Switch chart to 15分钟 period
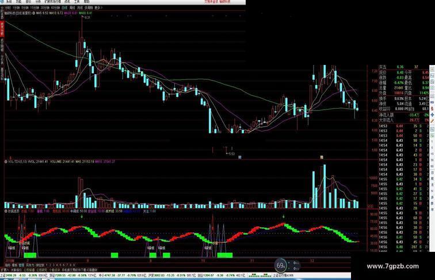 pyautogui.click(x=35, y=8)
